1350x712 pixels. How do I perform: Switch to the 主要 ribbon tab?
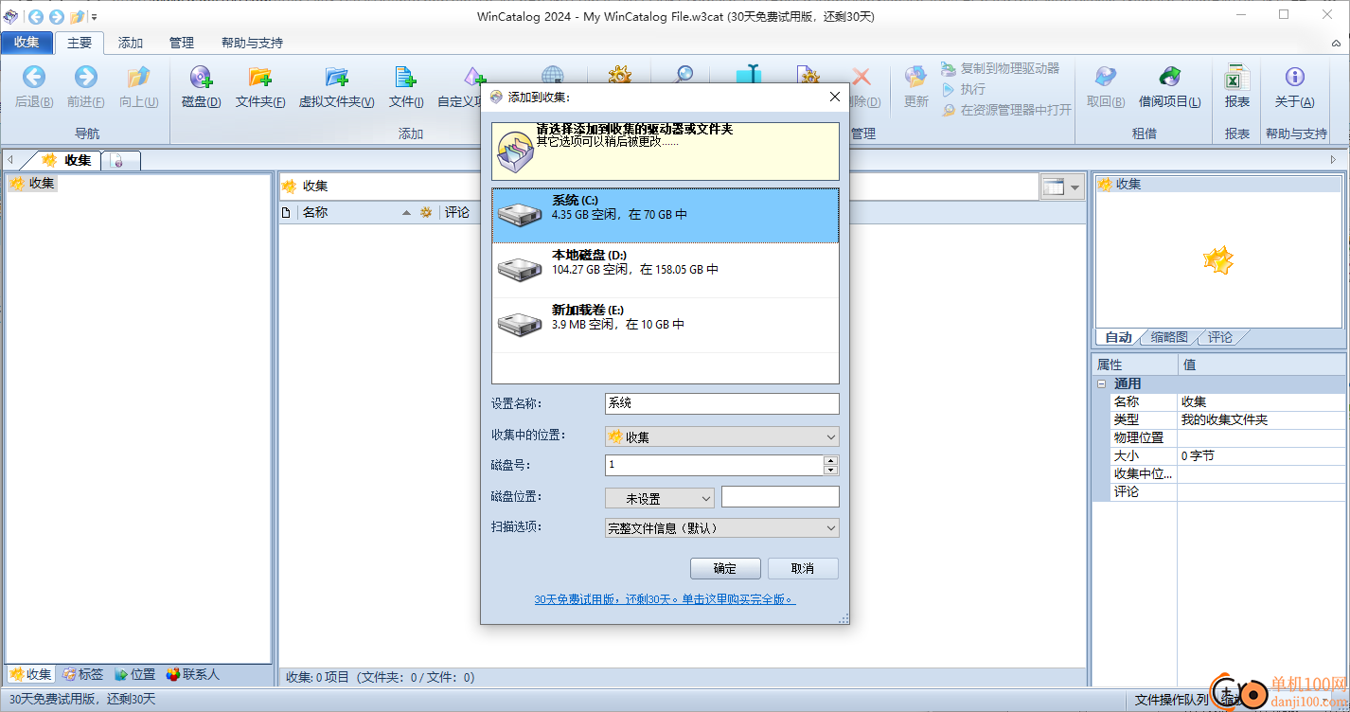(x=80, y=43)
